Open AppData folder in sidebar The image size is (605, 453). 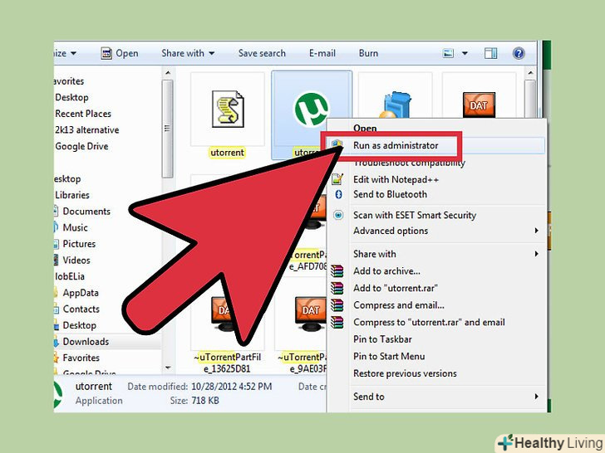81,293
